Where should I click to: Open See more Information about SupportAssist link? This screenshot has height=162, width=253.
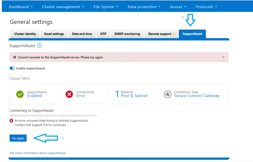[37, 153]
